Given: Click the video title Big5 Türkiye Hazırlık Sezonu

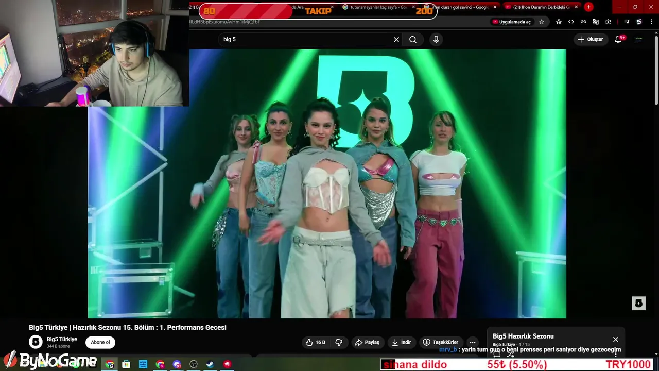Looking at the screenshot, I should [x=127, y=327].
